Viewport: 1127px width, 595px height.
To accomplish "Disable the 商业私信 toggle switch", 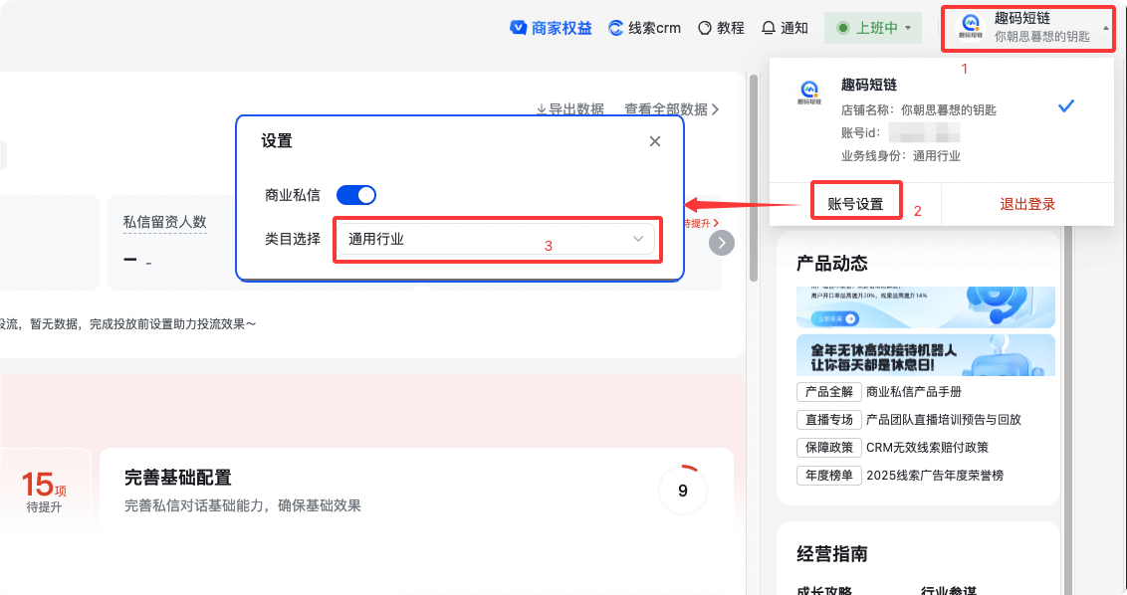I will coord(355,195).
